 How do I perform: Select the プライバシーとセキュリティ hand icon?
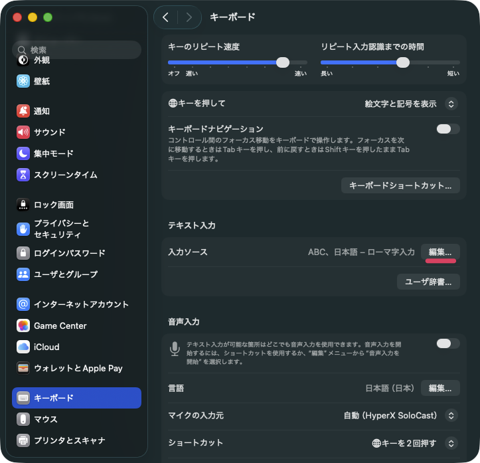tap(23, 229)
